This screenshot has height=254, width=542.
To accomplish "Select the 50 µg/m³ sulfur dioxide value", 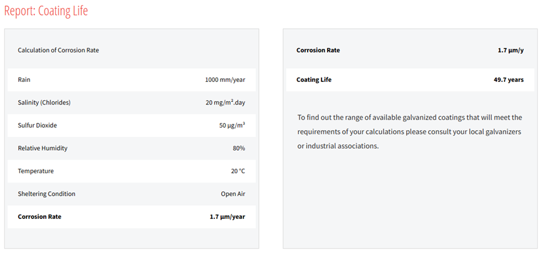I will [x=232, y=125].
